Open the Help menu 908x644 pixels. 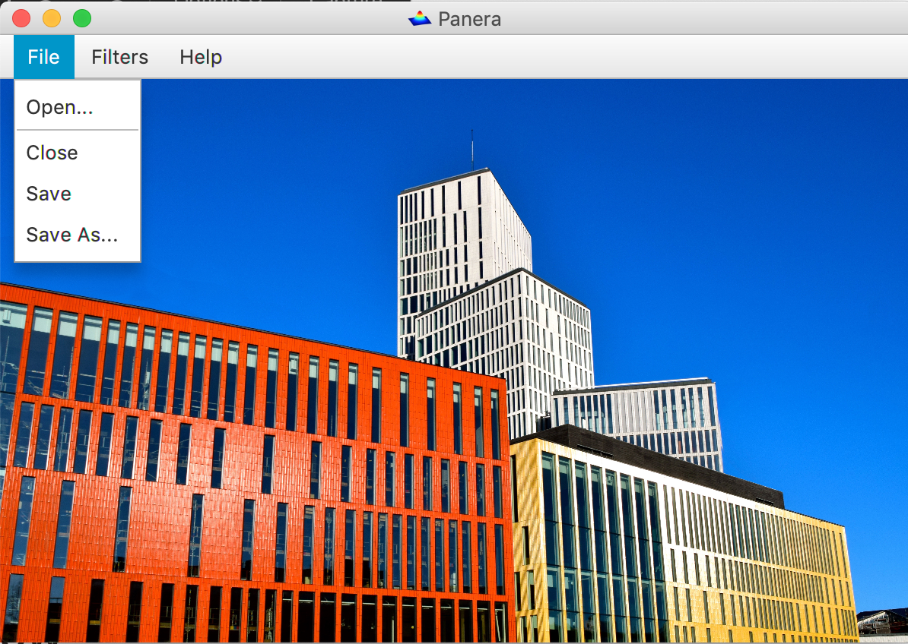[201, 57]
